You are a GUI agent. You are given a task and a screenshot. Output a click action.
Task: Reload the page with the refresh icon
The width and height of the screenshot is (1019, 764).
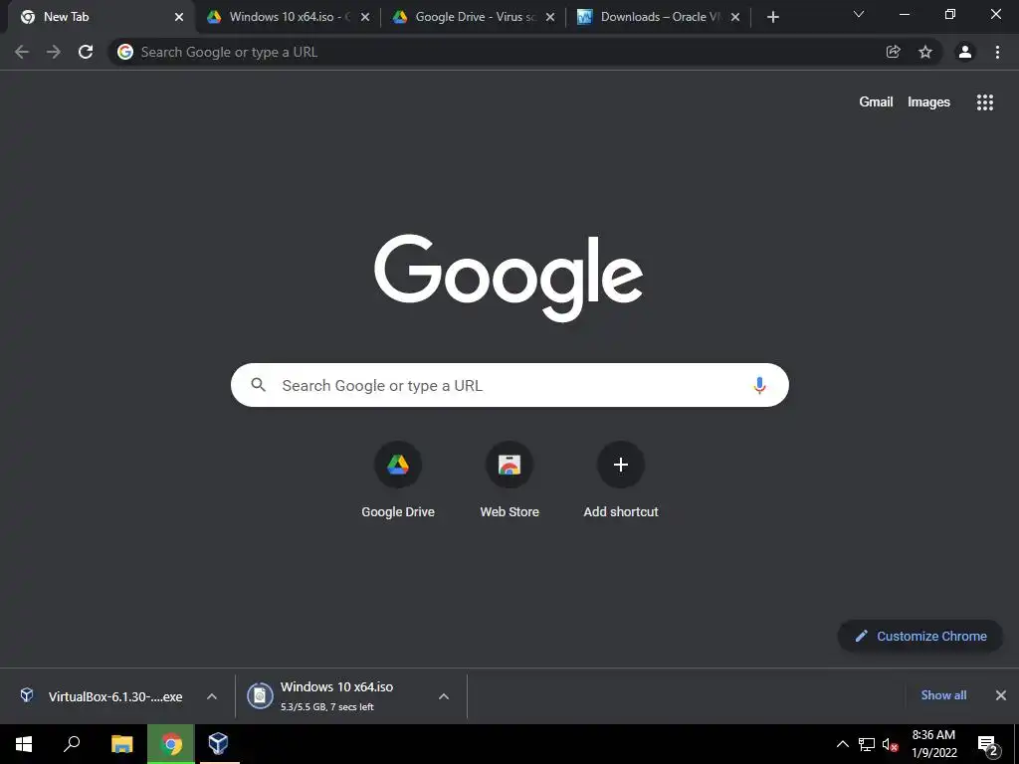(x=86, y=52)
